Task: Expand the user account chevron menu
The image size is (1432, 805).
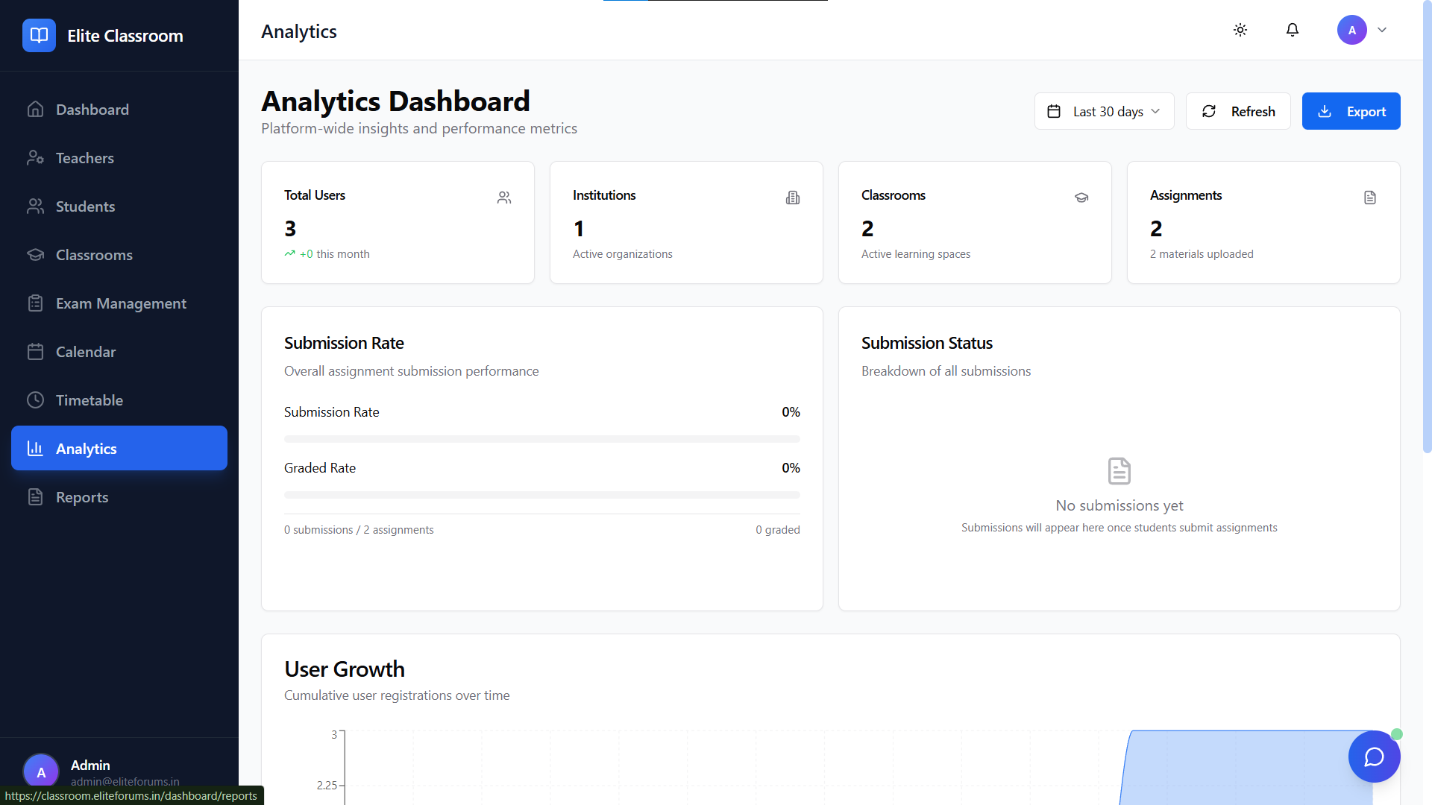Action: (x=1382, y=30)
